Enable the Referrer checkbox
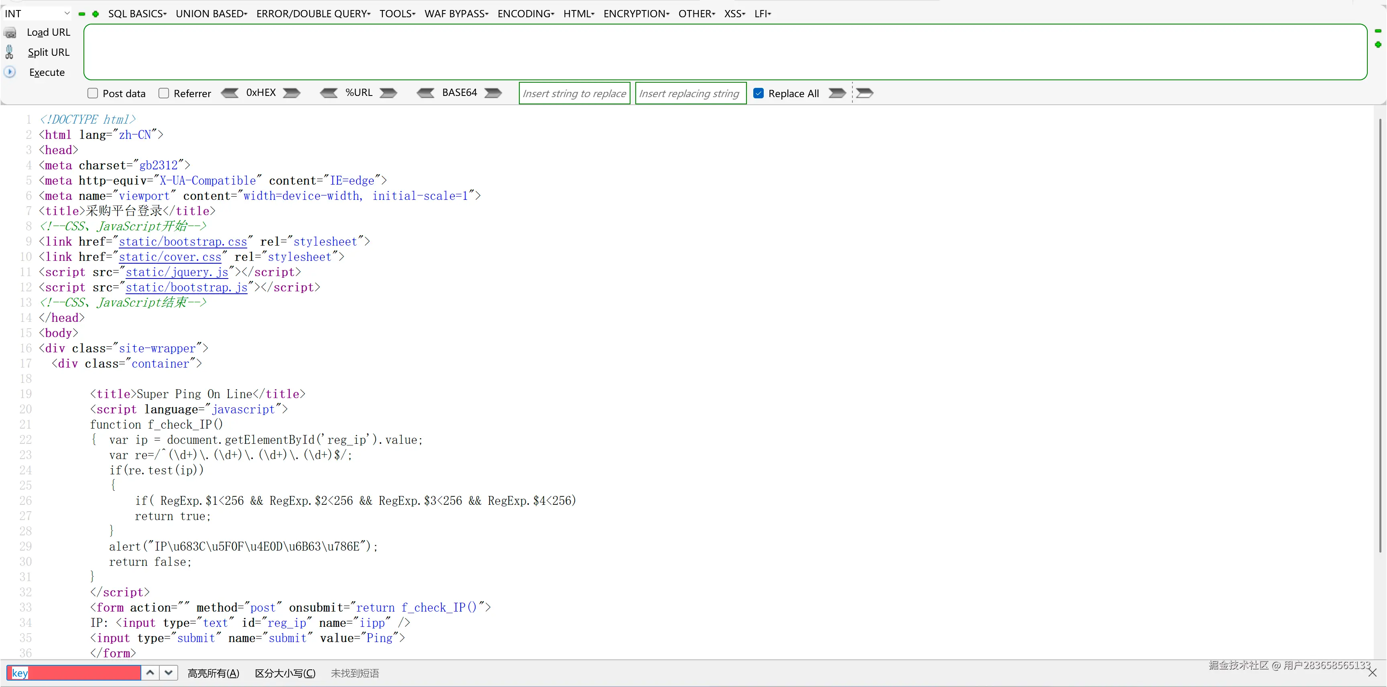 click(164, 93)
